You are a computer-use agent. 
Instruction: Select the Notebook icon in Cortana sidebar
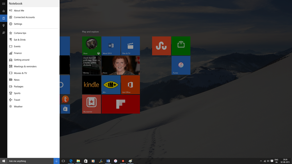(3, 18)
